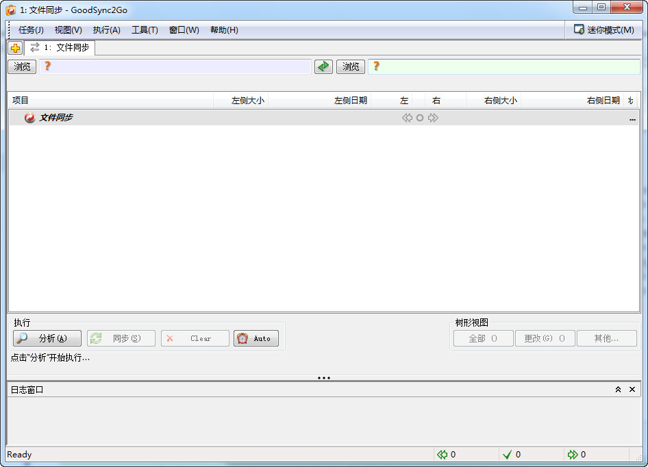Click the three-dot splitter above log window
The height and width of the screenshot is (467, 648).
tap(324, 378)
